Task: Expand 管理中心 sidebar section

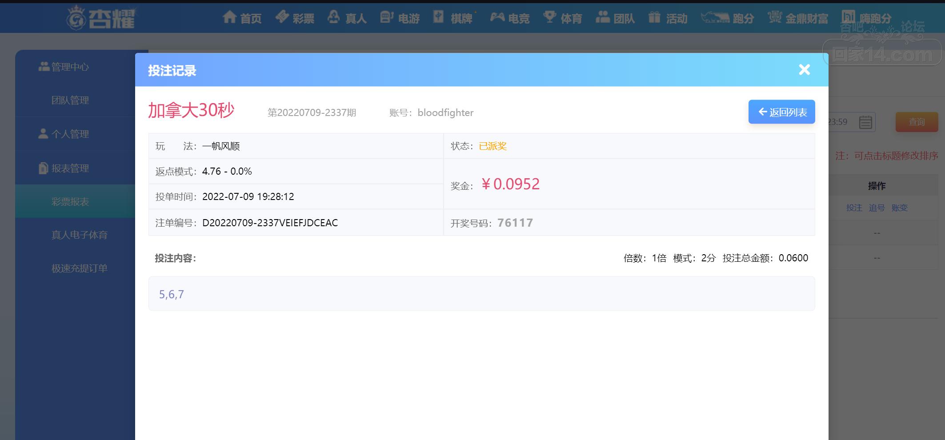Action: 70,67
